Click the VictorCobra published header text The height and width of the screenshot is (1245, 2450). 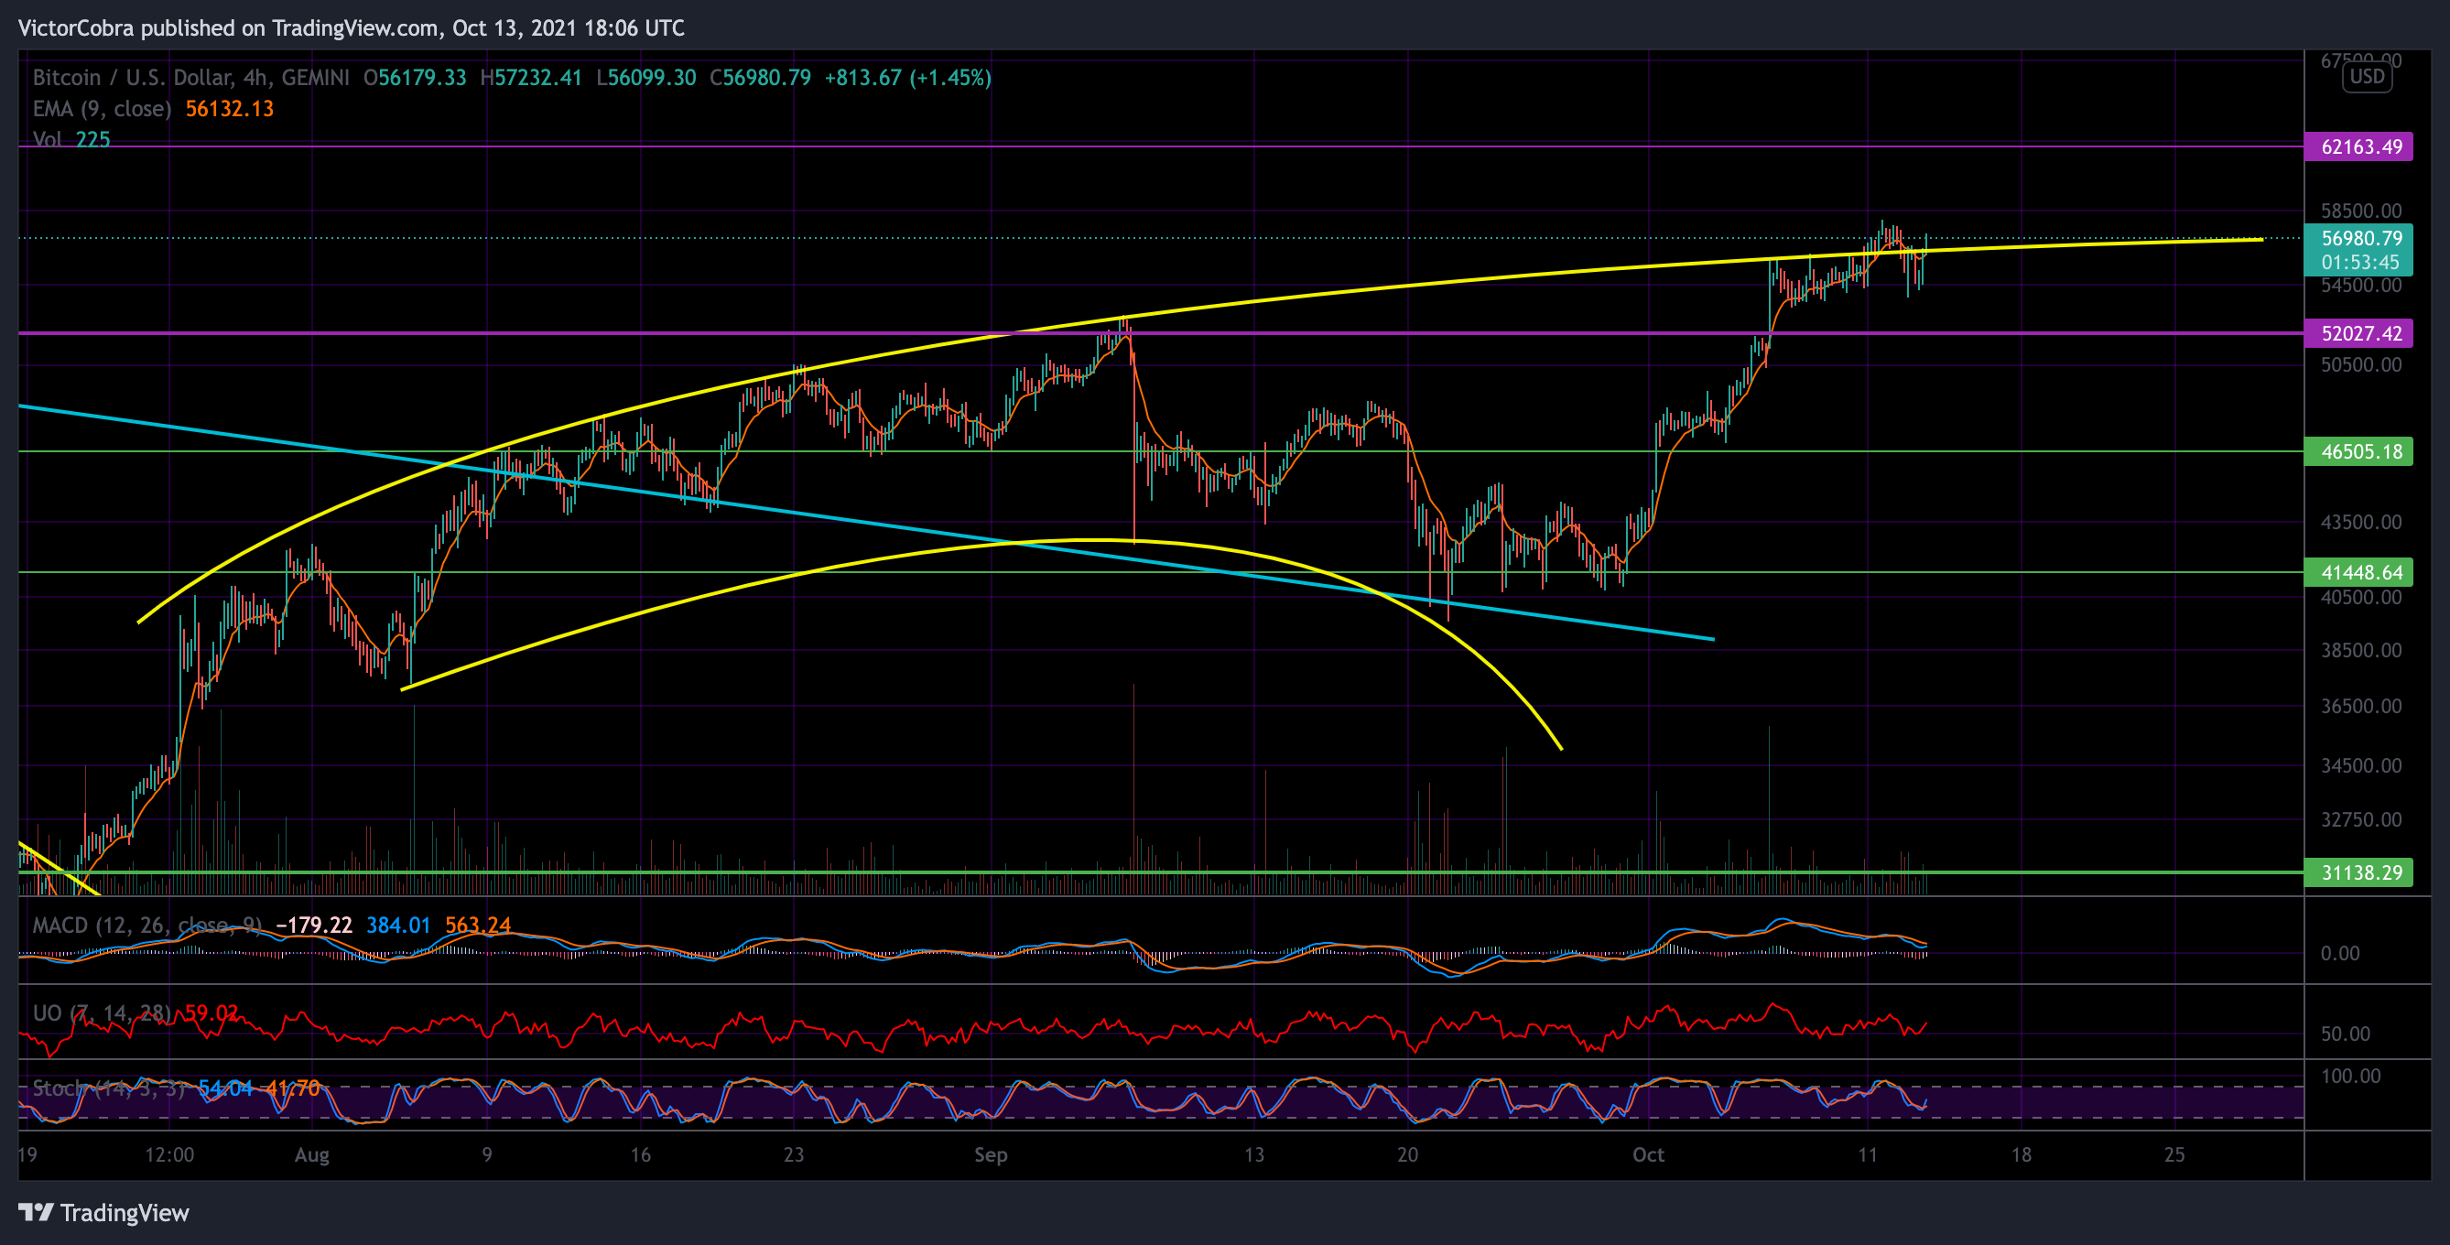tap(351, 27)
